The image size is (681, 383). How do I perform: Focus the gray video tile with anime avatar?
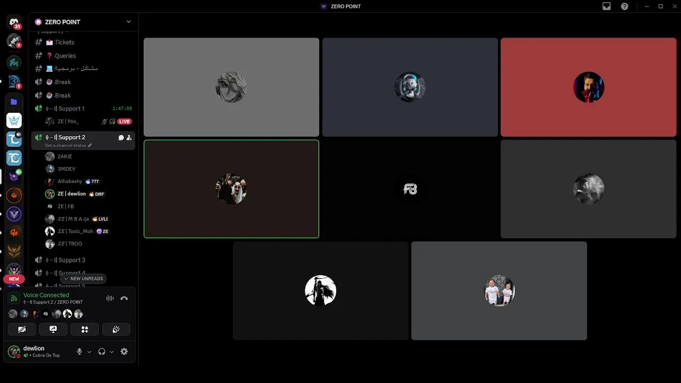[x=231, y=87]
